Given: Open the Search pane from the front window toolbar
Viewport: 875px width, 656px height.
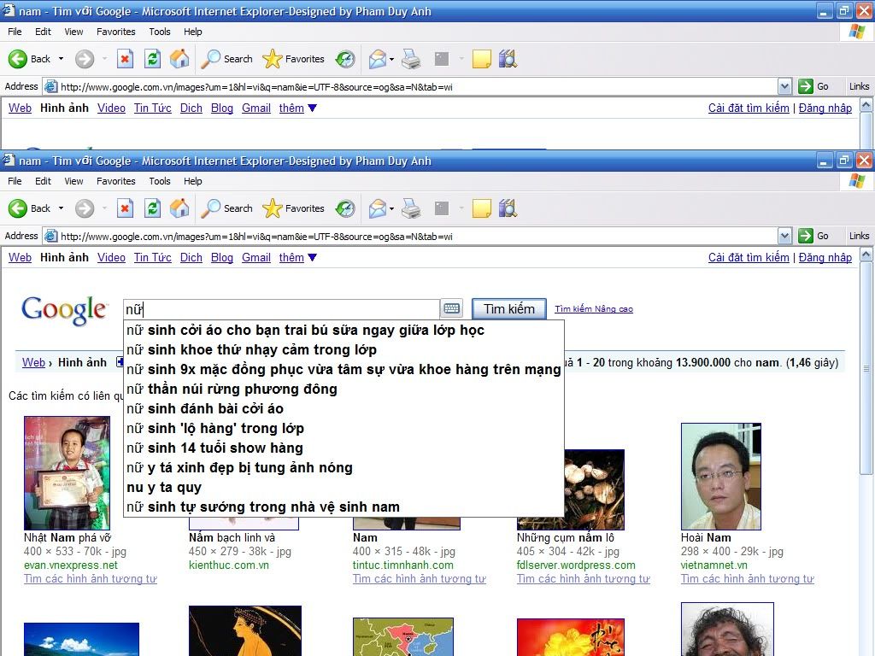Looking at the screenshot, I should tap(226, 208).
